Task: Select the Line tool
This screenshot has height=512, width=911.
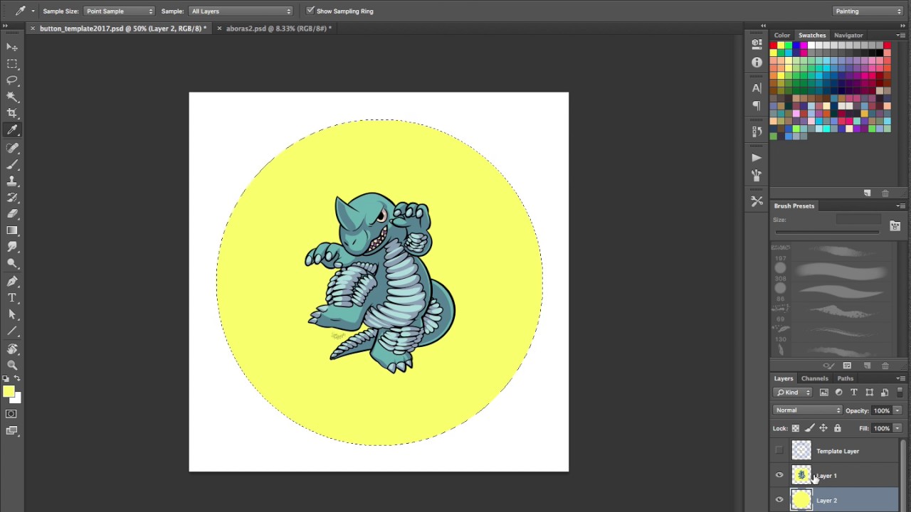Action: (x=12, y=331)
